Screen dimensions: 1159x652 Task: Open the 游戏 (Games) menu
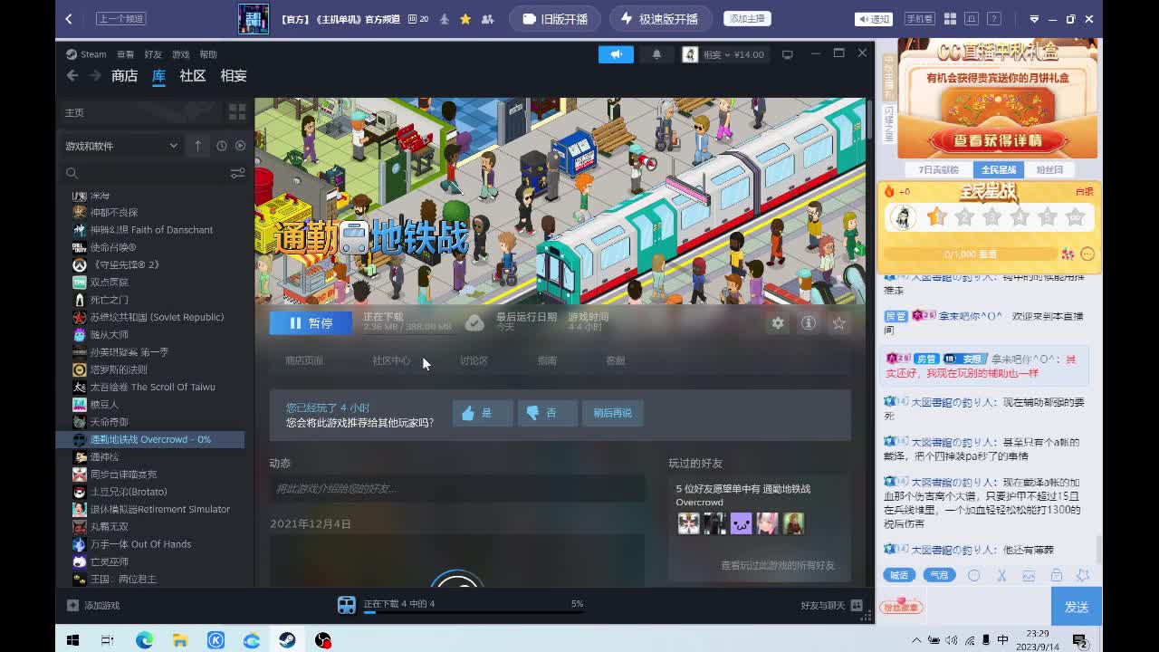181,54
